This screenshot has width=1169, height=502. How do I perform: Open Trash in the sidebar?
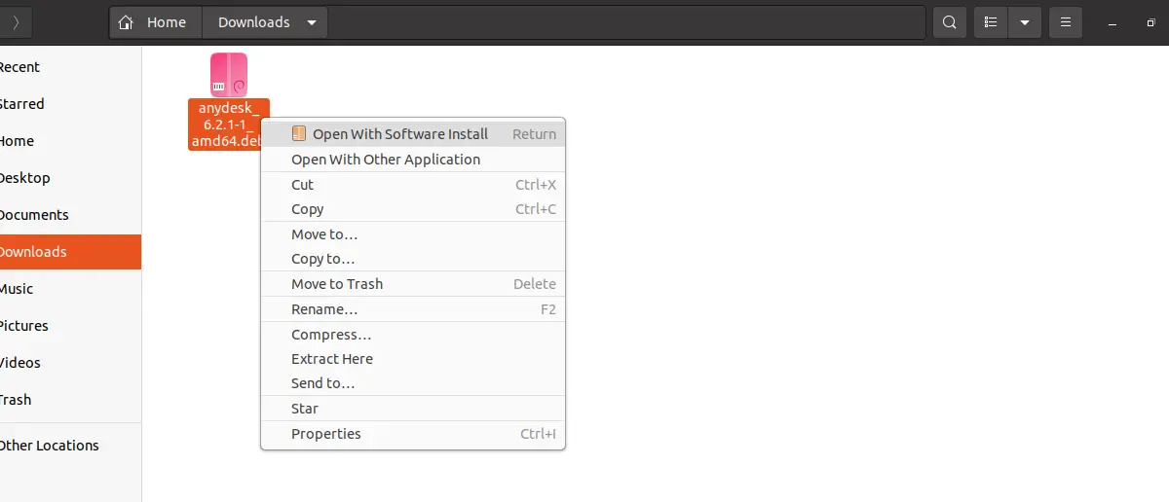(70, 400)
